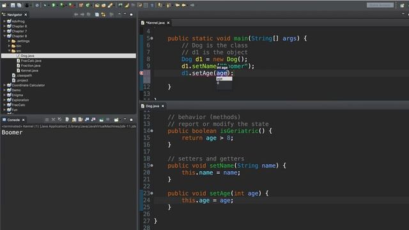Viewport: 409px width, 230px height.
Task: Click 'Boomer' output text in Console
Action: (12, 132)
